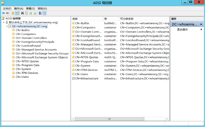Expand 更多操作 submenu arrow
Image resolution: width=205 pixels, height=127 pixels.
point(201,29)
